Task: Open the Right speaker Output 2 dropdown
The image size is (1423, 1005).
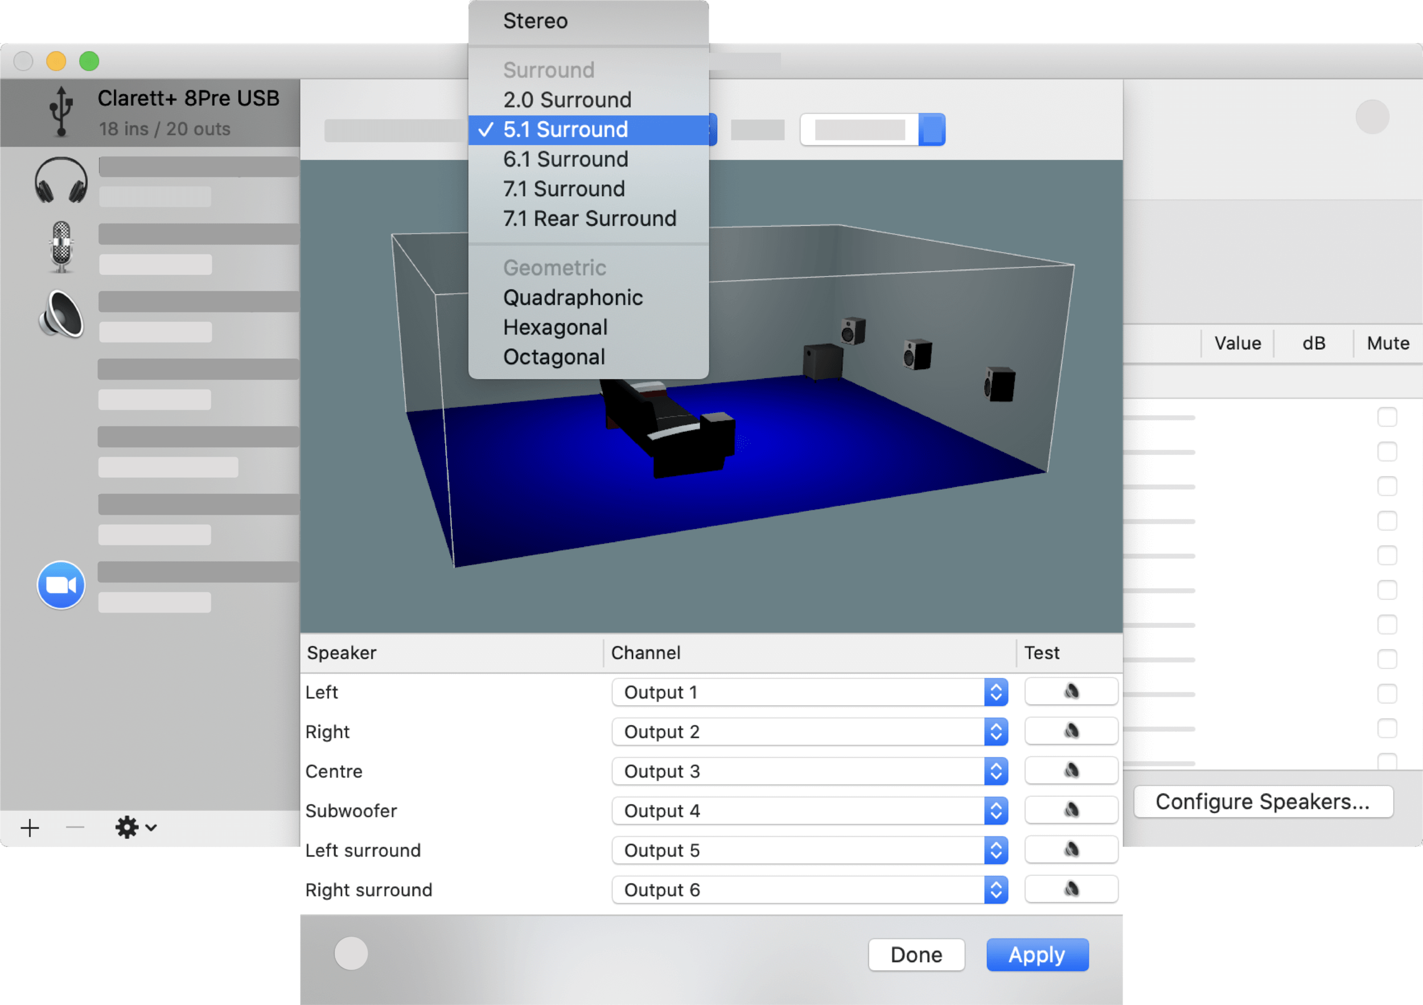Action: pos(809,732)
